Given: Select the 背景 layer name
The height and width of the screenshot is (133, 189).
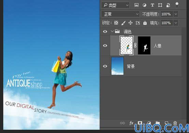Looking at the screenshot, I should tap(131, 66).
